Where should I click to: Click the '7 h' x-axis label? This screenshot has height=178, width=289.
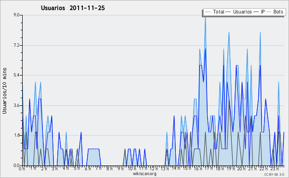click(99, 168)
